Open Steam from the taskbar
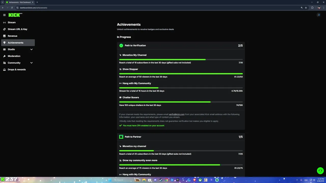 tap(161, 180)
